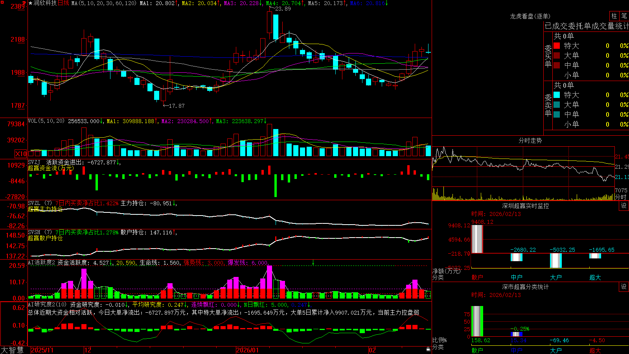Select the AI活跃度2 indicator label
This screenshot has width=629, height=354.
point(42,262)
